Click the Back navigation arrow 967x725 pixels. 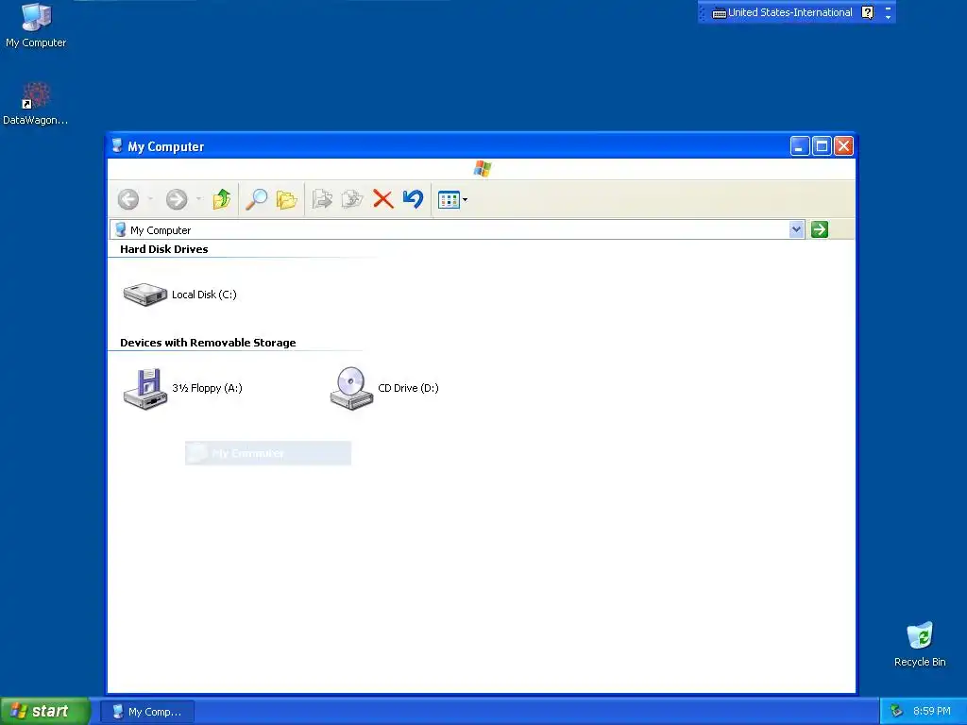128,199
